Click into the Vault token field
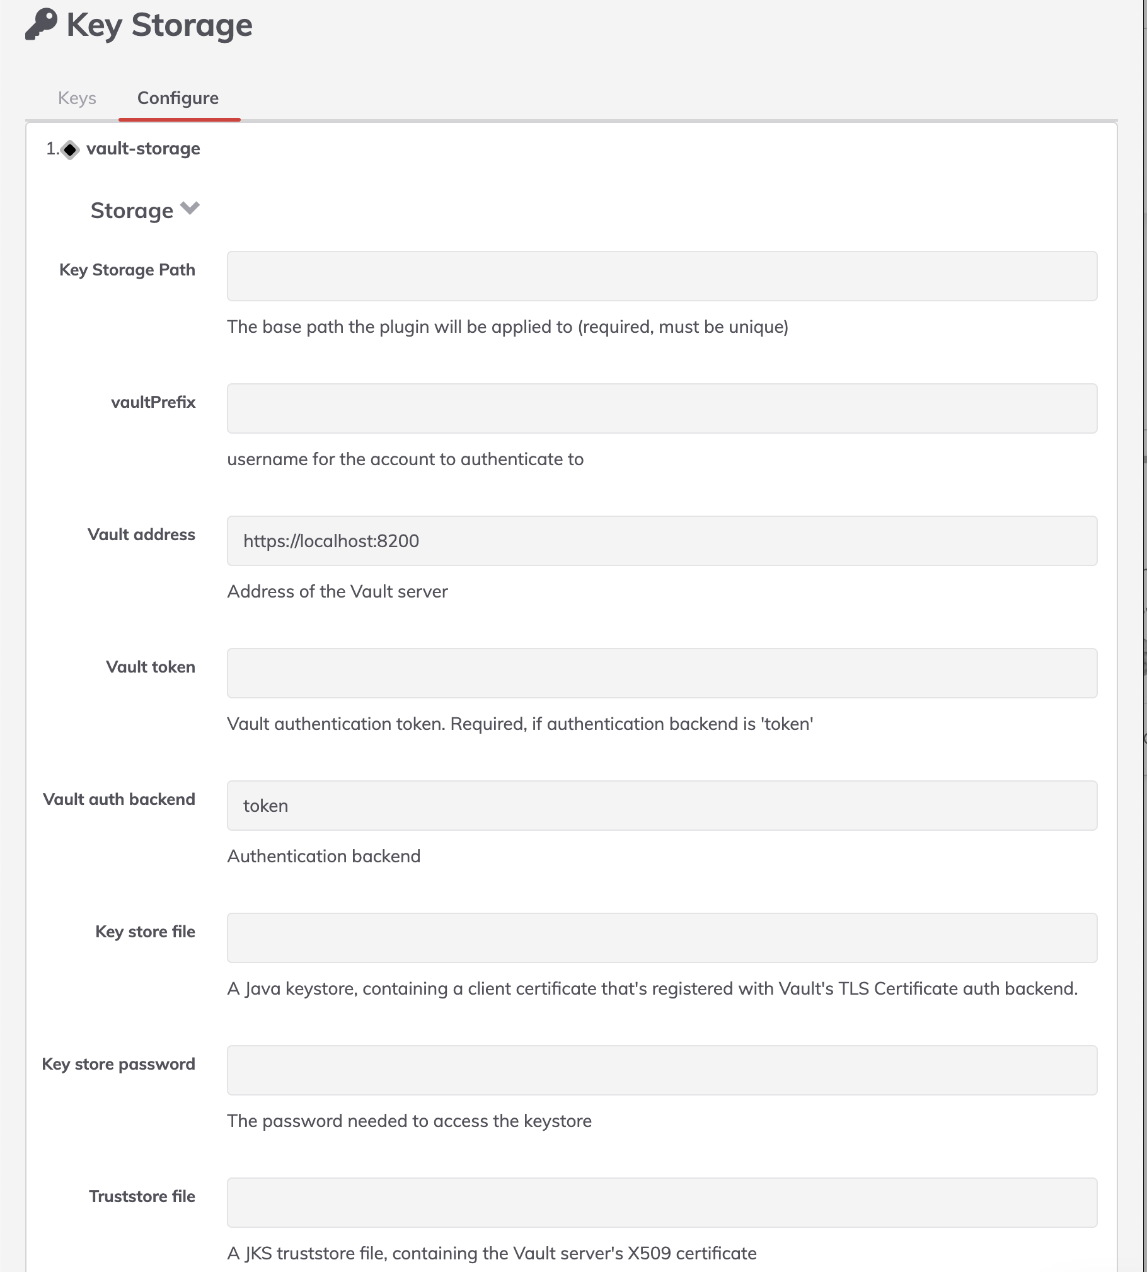 coord(662,673)
